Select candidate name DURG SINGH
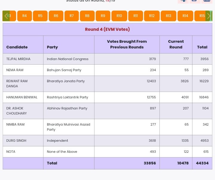 point(16,141)
